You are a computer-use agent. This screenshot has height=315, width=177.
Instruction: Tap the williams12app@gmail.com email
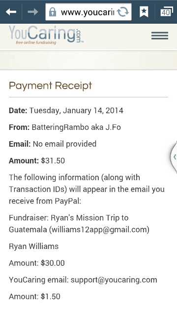99,230
